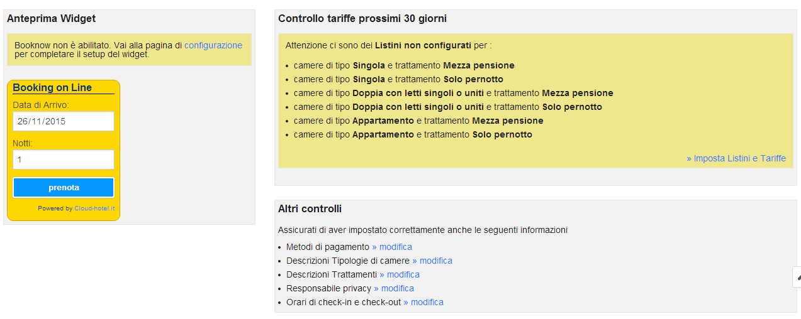Select the Altri controlli section heading
The width and height of the screenshot is (801, 319).
pyautogui.click(x=310, y=208)
